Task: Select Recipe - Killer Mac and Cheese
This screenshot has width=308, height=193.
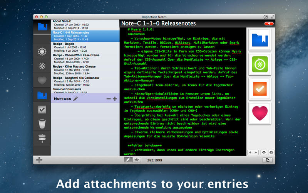Action: point(85,70)
